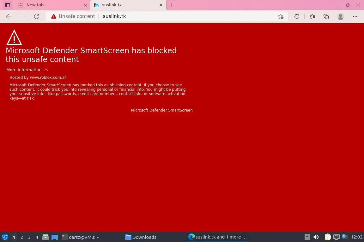Go back to the previous page
364x242 pixels.
pyautogui.click(x=9, y=16)
